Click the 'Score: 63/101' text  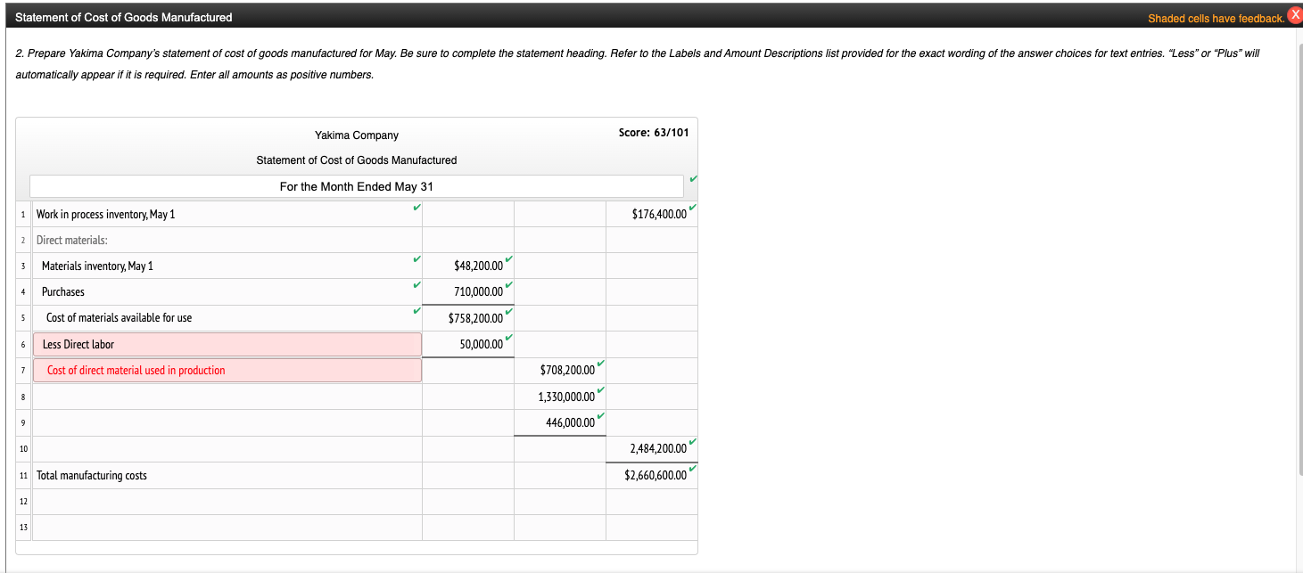654,132
